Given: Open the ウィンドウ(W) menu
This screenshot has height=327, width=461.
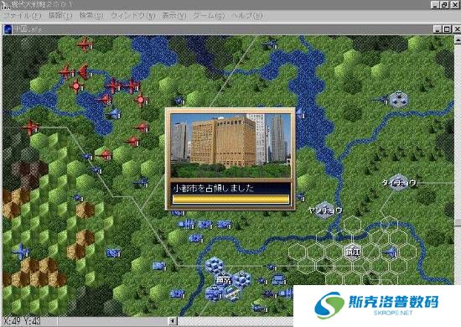Looking at the screenshot, I should 132,16.
